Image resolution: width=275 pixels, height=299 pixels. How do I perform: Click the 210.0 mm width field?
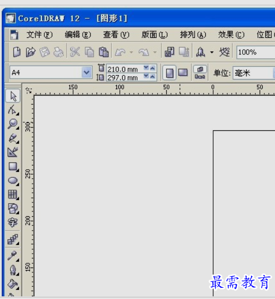pos(125,69)
